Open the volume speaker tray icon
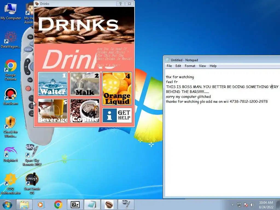This screenshot has height=210, width=280. (252, 205)
